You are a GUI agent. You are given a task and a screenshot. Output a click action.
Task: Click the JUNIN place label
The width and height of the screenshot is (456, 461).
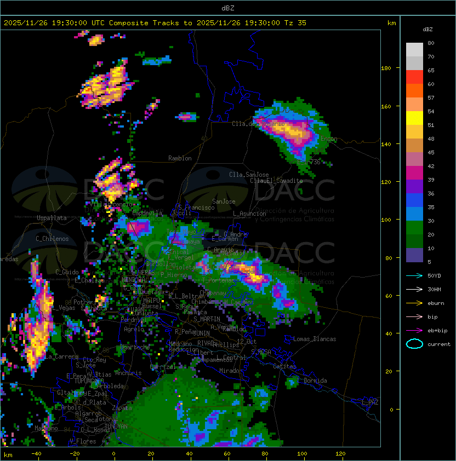tap(201, 333)
